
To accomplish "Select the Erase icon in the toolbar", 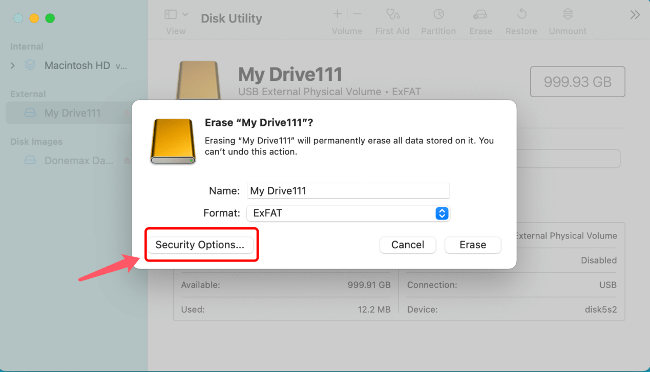I will [x=480, y=20].
